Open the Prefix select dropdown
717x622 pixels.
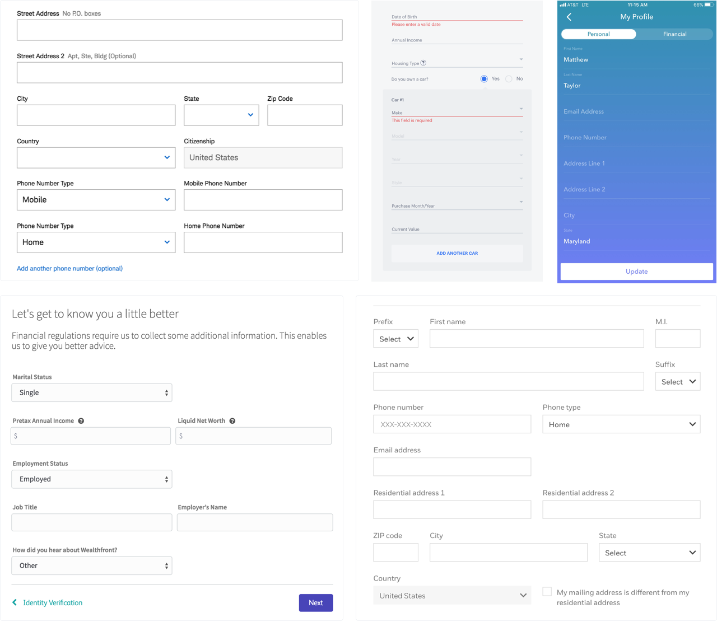pos(395,339)
